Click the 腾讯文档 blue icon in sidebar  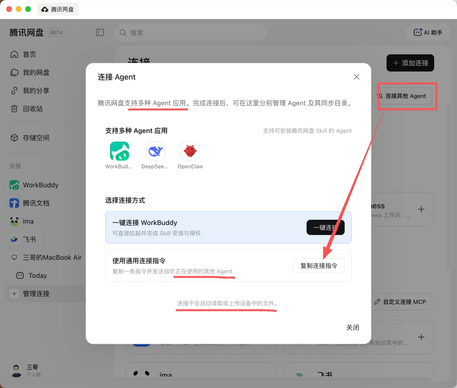[x=14, y=203]
